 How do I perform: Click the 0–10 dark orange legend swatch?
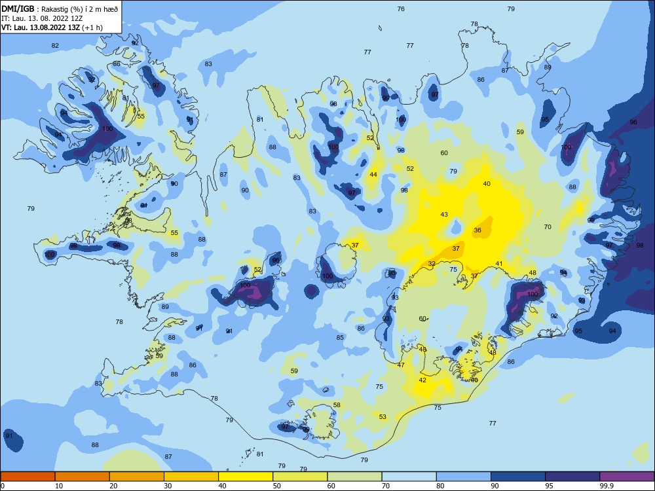pyautogui.click(x=28, y=477)
